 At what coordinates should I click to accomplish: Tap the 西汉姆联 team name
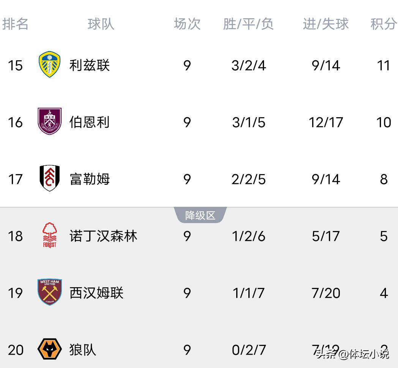96,293
